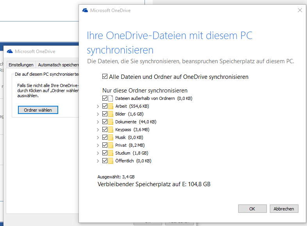Click the Musik folder icon
The image size is (307, 226).
[111, 137]
